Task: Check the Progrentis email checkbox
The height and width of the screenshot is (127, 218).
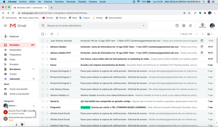Action: 43,107
